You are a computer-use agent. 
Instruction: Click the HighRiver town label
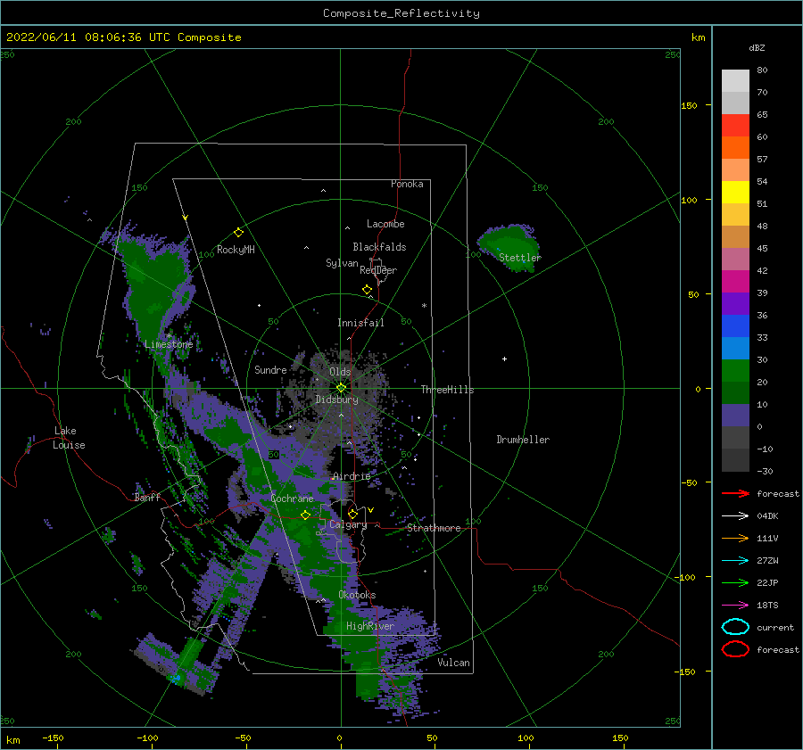(370, 626)
